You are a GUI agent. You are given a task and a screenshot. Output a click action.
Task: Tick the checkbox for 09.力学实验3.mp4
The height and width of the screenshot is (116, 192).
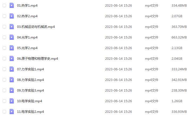5,90
